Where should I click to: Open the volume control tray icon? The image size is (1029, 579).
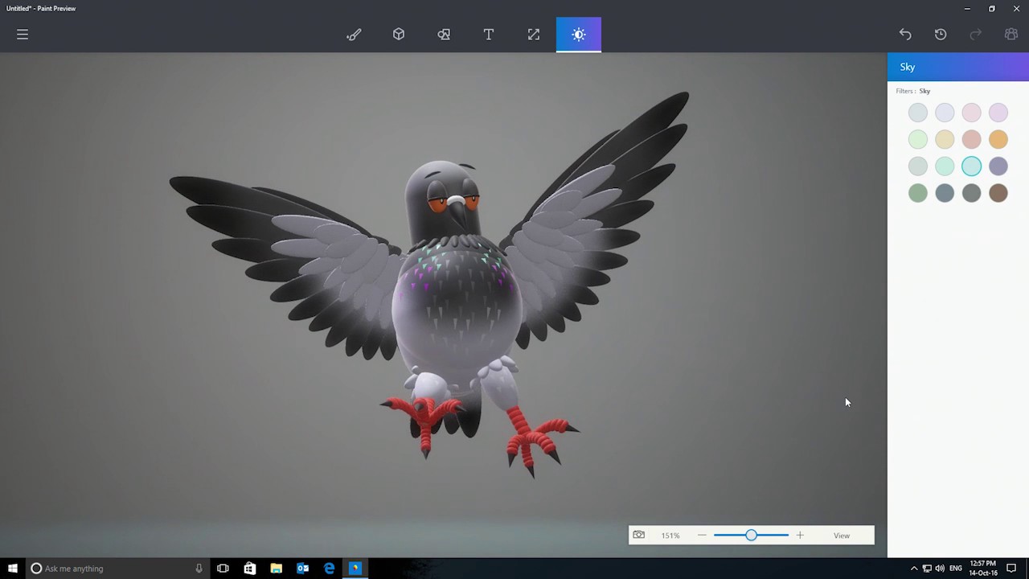point(940,569)
